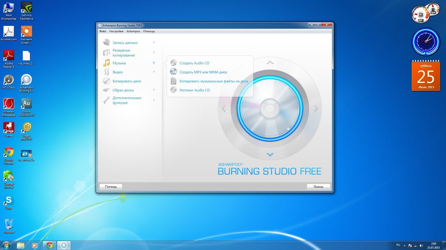The height and width of the screenshot is (250, 446).
Task: Click the MP3 disc icon
Action: pyautogui.click(x=174, y=72)
